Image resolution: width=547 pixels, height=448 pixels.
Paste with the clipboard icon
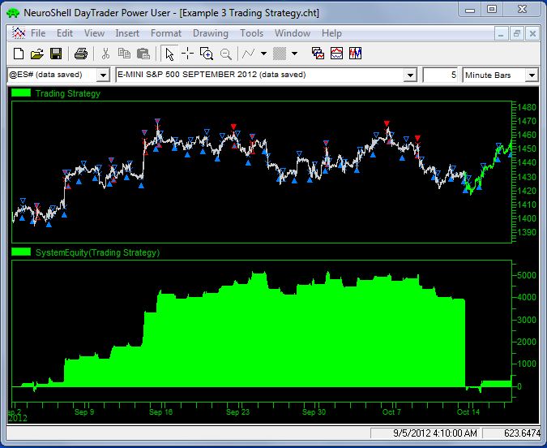coord(143,54)
